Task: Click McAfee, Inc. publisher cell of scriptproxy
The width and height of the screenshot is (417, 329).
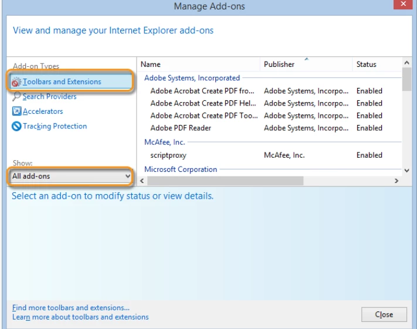Action: coord(284,155)
